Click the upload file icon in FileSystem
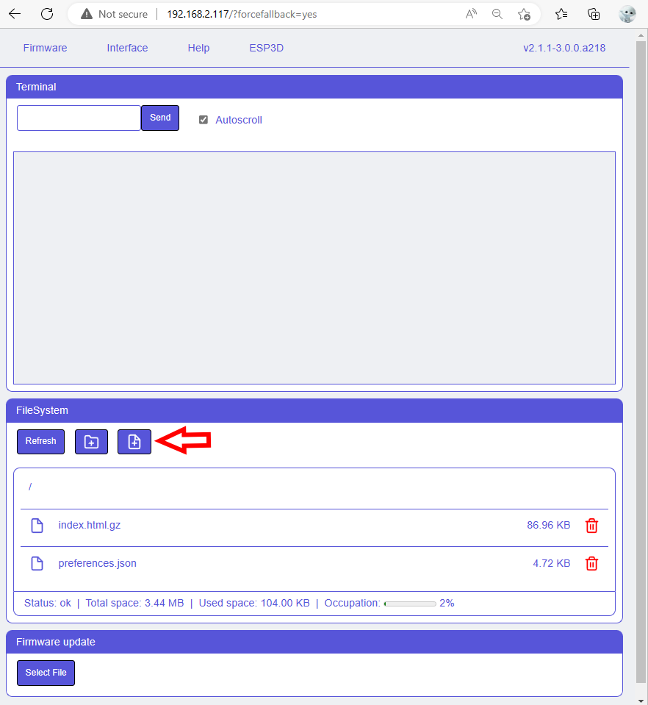The width and height of the screenshot is (648, 705). click(134, 442)
